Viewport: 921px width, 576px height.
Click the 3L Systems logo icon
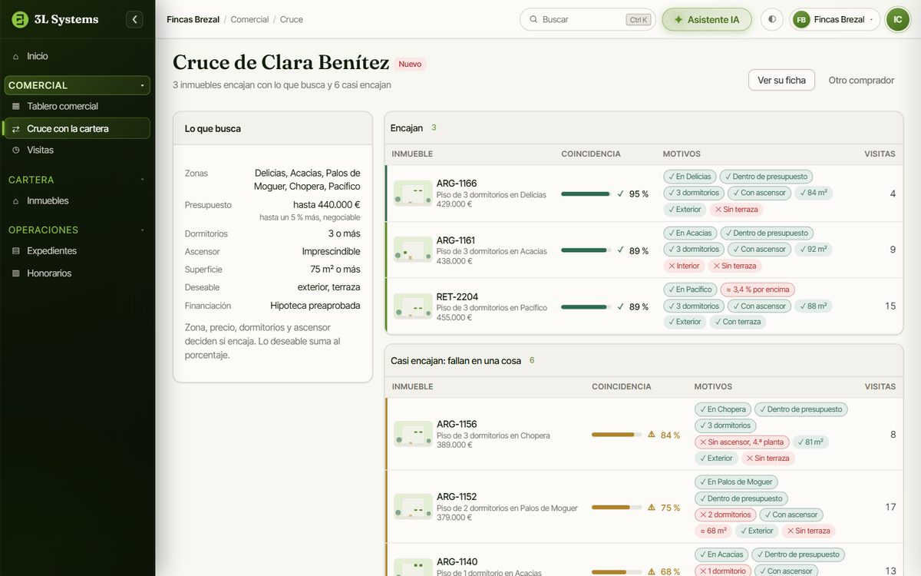[x=20, y=19]
